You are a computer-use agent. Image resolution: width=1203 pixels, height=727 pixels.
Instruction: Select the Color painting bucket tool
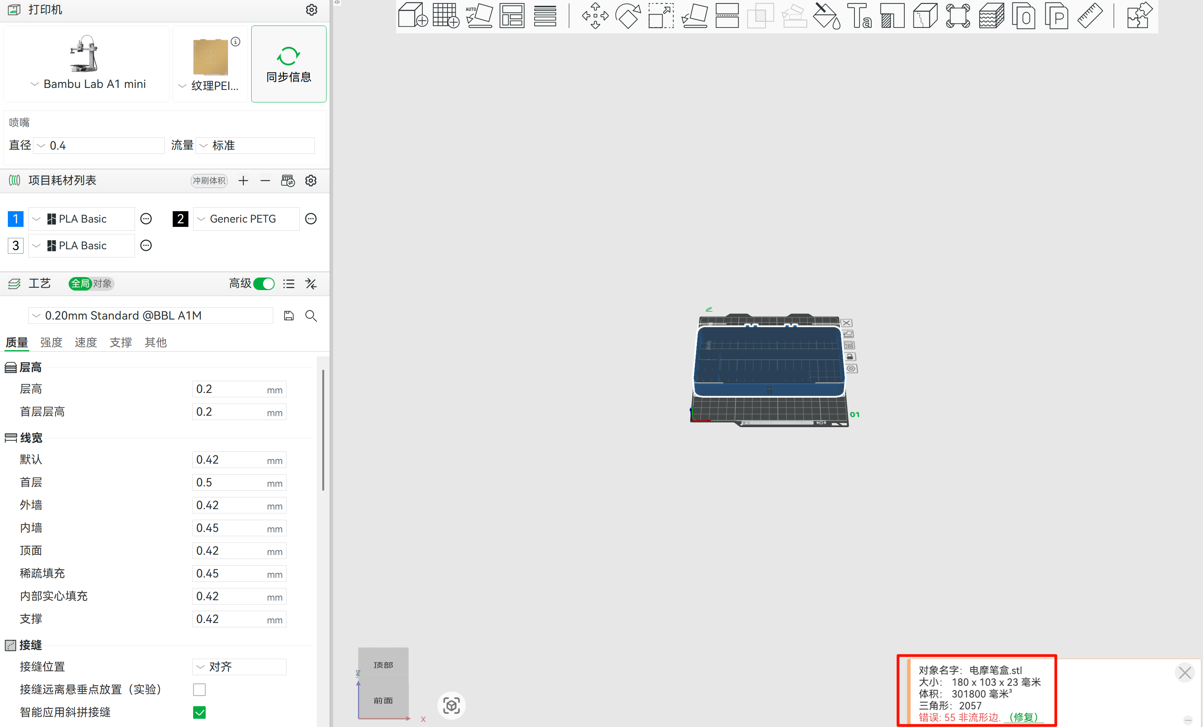826,16
